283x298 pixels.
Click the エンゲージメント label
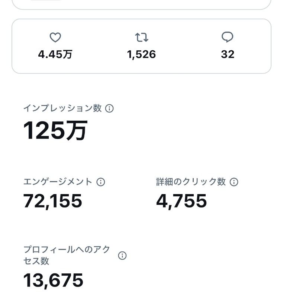[x=58, y=182]
